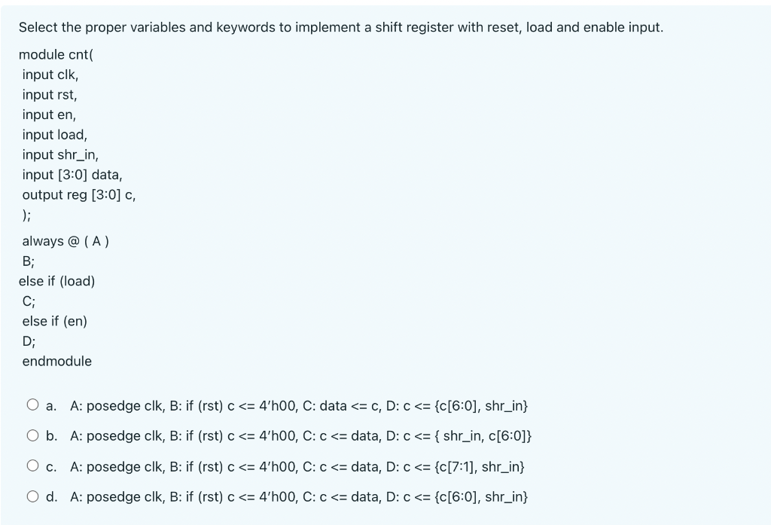Select radio button for answer option c

tap(32, 466)
